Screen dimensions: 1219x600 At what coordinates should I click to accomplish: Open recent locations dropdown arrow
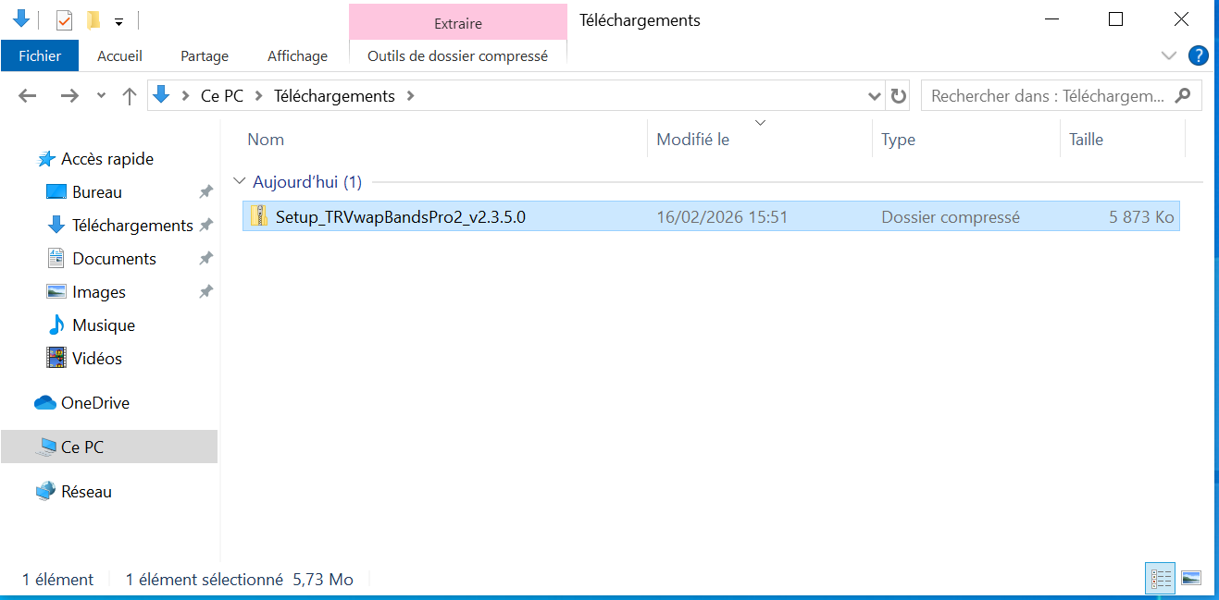101,96
